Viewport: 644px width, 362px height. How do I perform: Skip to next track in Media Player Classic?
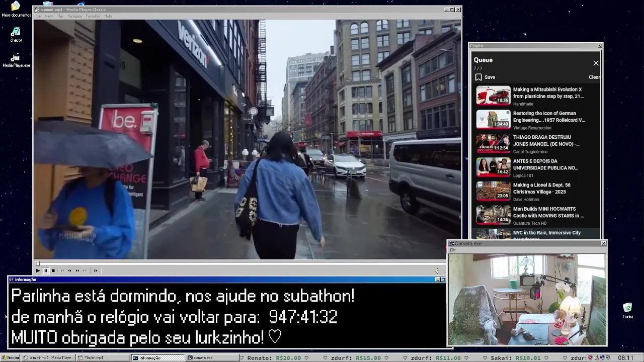pyautogui.click(x=85, y=270)
